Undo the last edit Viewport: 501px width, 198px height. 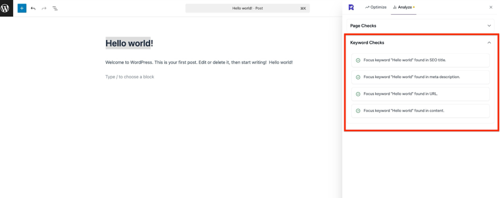(33, 8)
